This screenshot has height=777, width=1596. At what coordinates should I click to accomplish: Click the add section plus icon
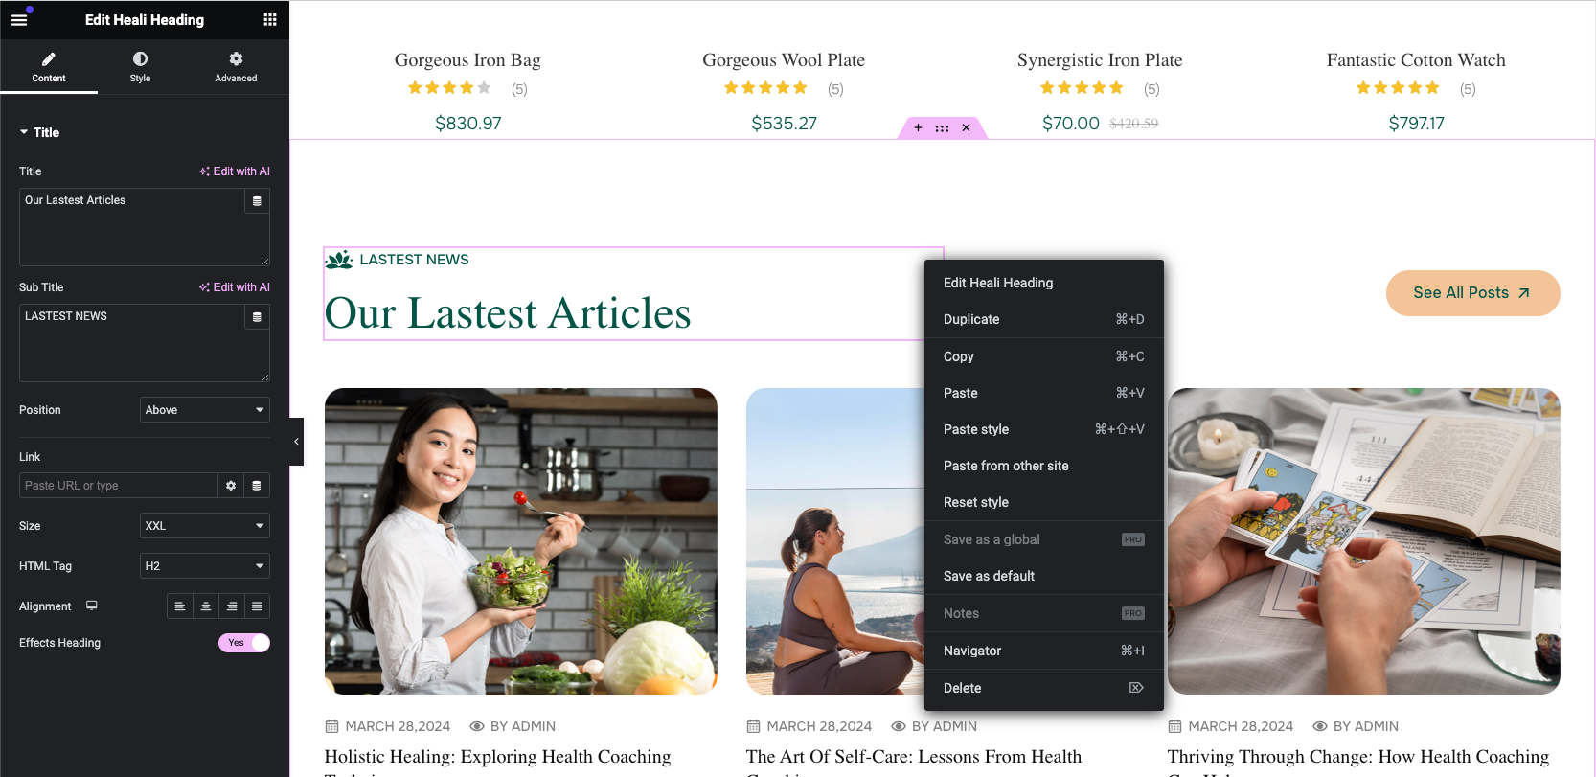click(918, 127)
